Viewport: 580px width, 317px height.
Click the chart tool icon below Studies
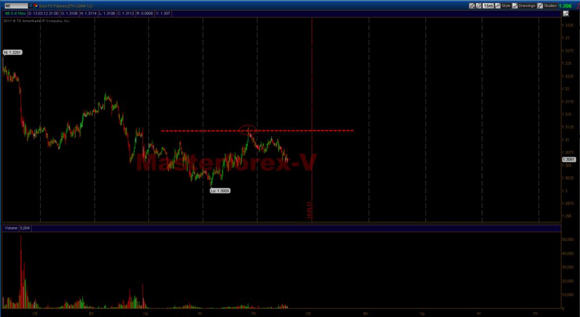pyautogui.click(x=566, y=14)
